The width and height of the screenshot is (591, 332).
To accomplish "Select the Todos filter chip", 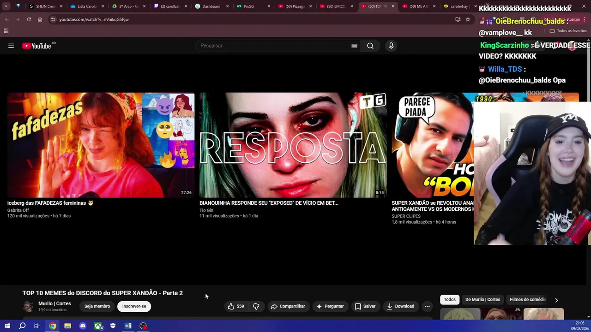I will [450, 300].
